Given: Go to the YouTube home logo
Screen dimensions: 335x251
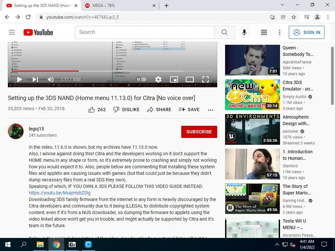Looking at the screenshot, I should (x=38, y=32).
